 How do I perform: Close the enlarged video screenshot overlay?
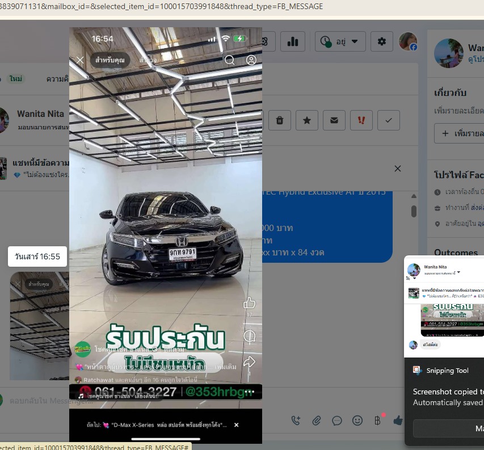[80, 60]
